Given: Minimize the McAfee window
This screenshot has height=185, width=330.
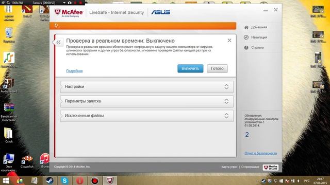Looking at the screenshot, I should click(x=266, y=10).
